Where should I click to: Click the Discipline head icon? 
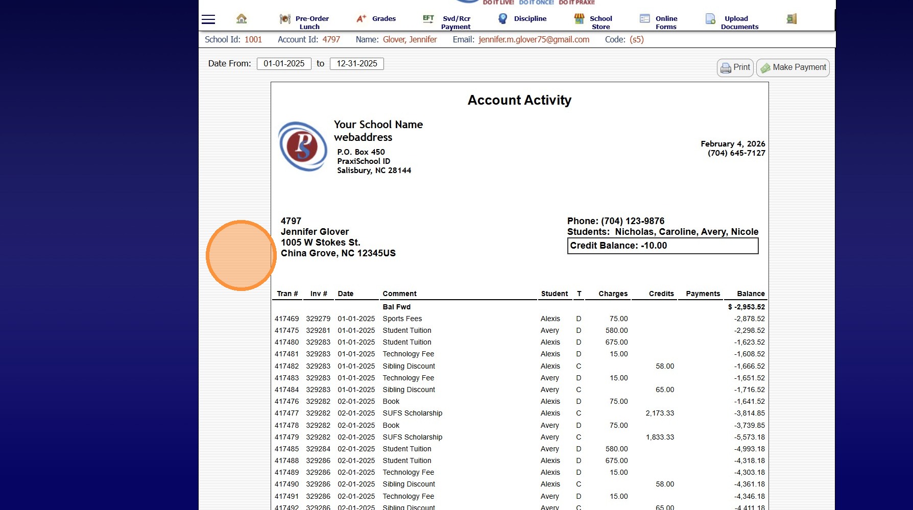click(x=503, y=19)
